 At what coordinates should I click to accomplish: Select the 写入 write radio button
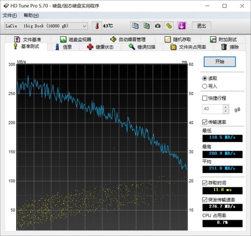(x=205, y=86)
